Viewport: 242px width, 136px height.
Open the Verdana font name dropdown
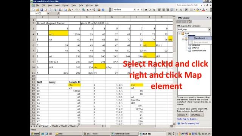pos(135,10)
